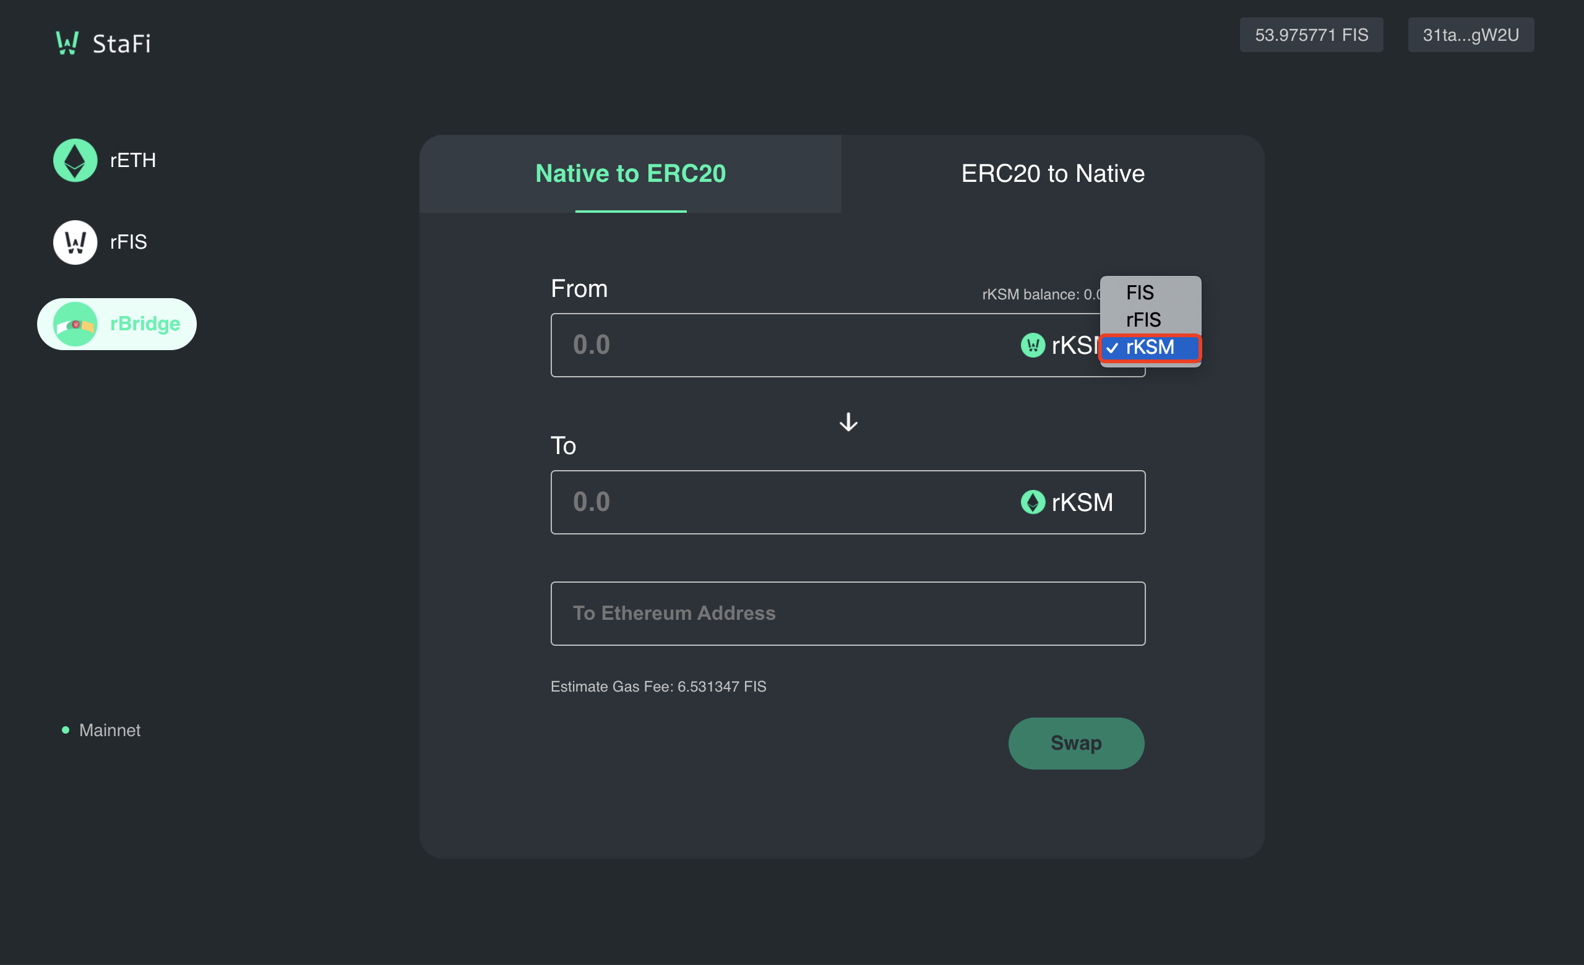The width and height of the screenshot is (1584, 965).
Task: Focus the From amount input field
Action: (772, 346)
